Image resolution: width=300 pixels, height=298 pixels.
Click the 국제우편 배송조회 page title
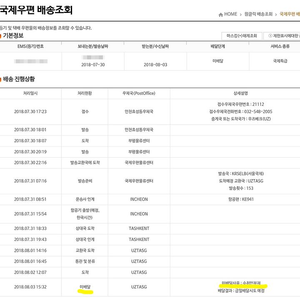[x=36, y=10]
